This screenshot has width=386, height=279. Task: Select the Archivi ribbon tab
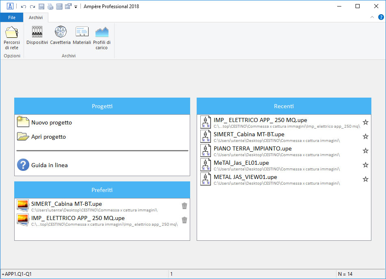[36, 17]
